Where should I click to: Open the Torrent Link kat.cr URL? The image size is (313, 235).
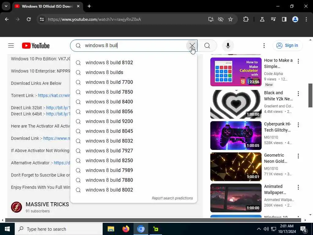[54, 95]
